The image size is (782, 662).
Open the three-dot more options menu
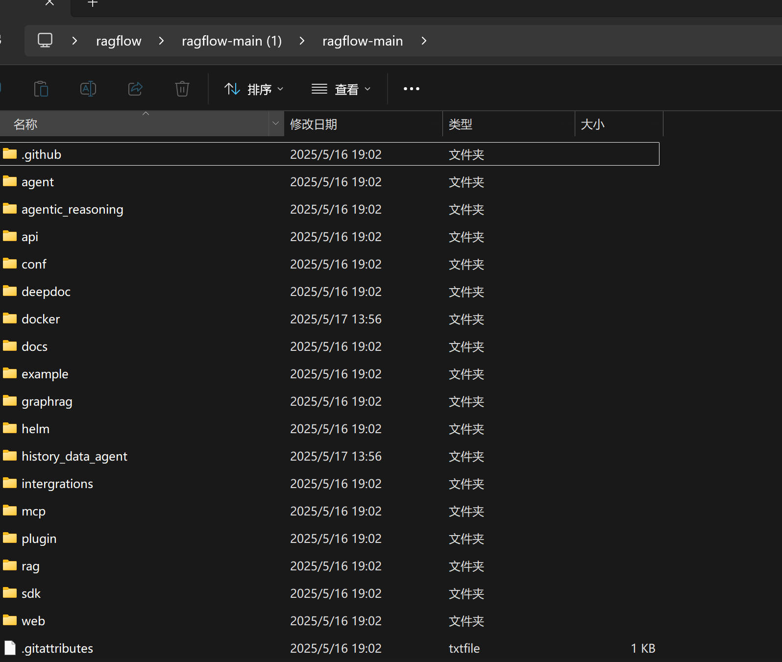click(412, 89)
